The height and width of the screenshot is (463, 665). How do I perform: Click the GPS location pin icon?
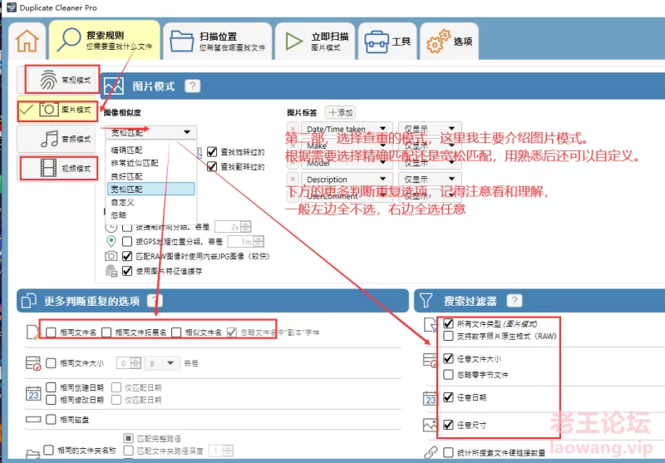[x=111, y=241]
